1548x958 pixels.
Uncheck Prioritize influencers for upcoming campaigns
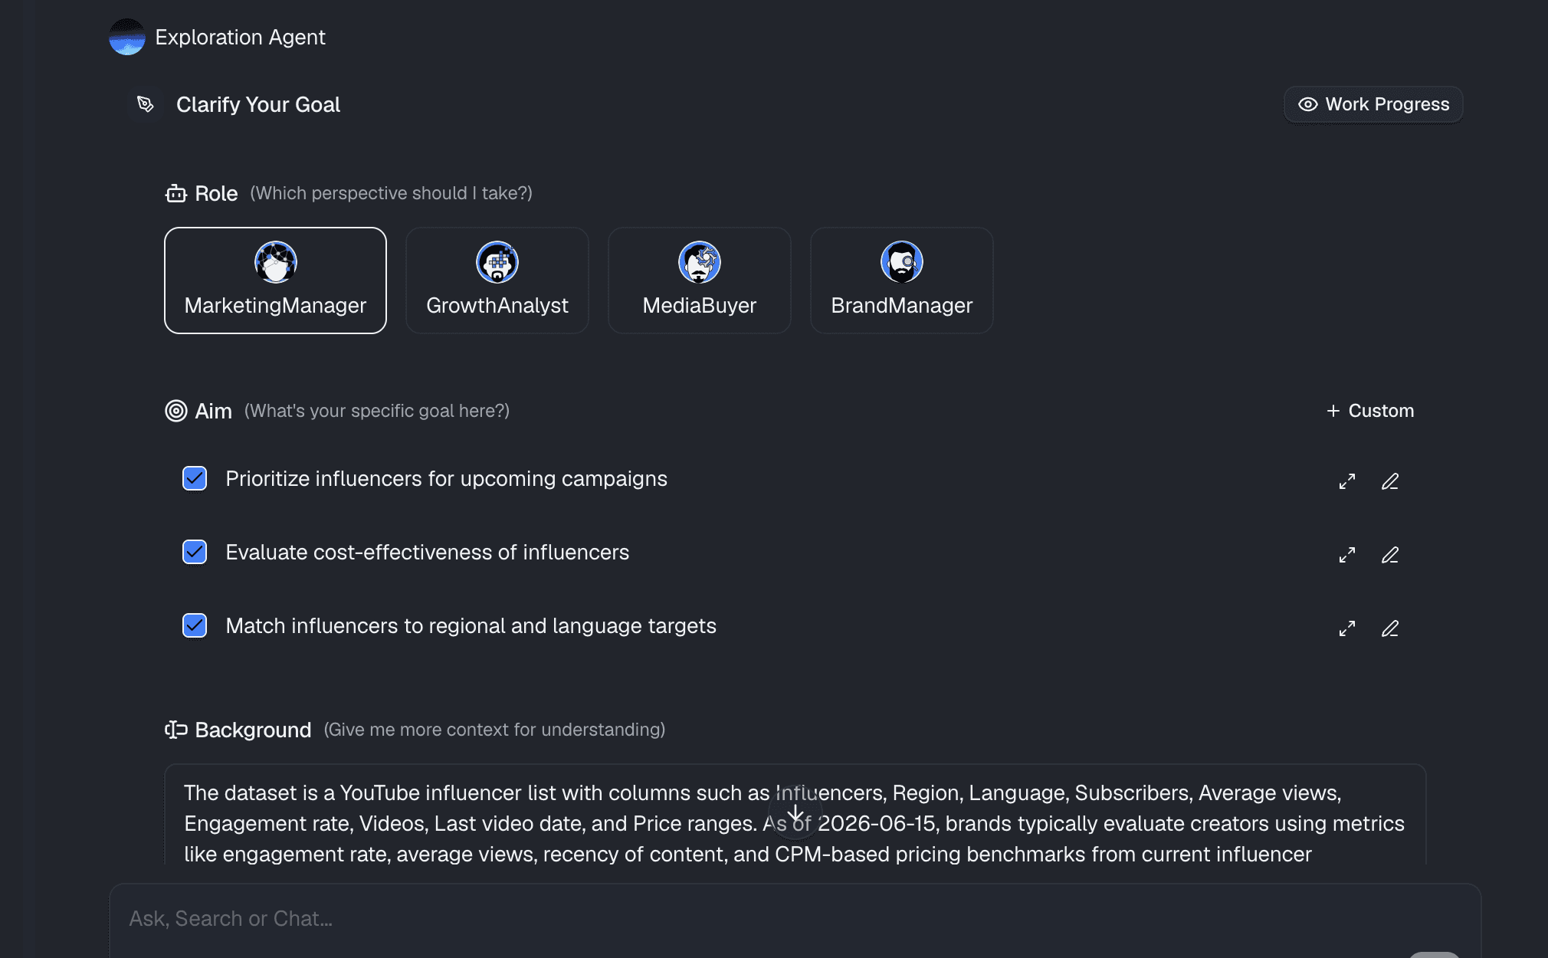[195, 478]
